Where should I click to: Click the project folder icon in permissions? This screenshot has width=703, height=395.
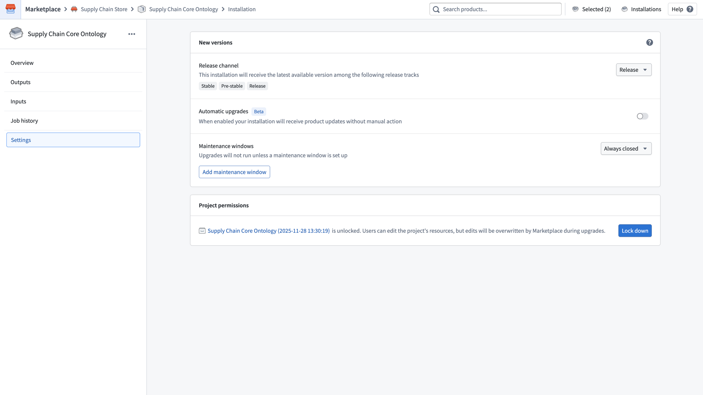point(202,231)
